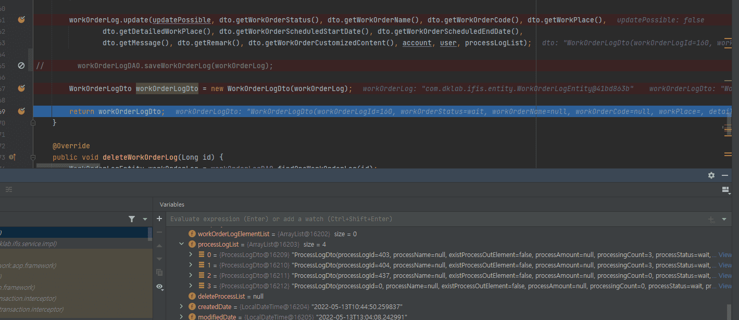
Task: Click the disabled breakpoint on the commented saveWorkOrderLog line
Action: pyautogui.click(x=21, y=66)
